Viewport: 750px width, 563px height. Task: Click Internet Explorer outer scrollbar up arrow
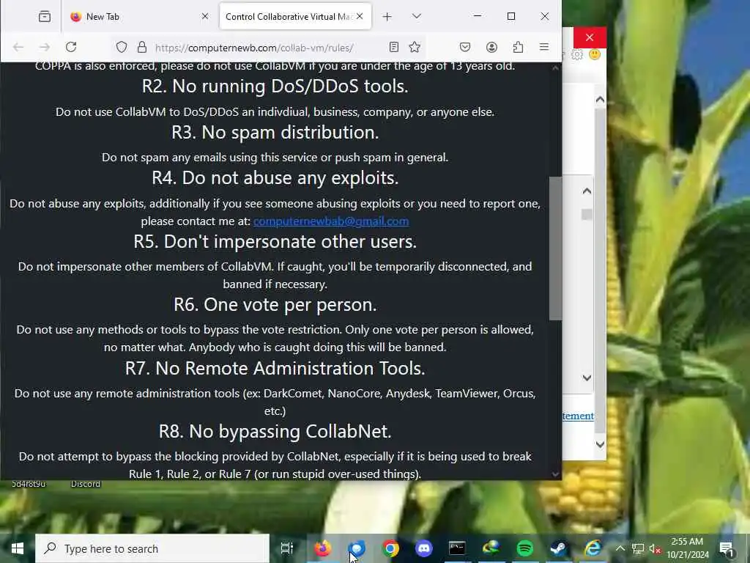coord(601,100)
